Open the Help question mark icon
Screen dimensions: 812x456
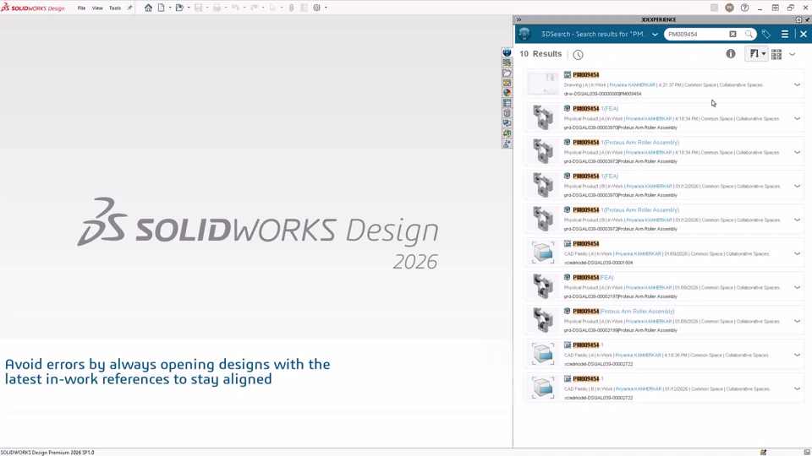coord(744,8)
